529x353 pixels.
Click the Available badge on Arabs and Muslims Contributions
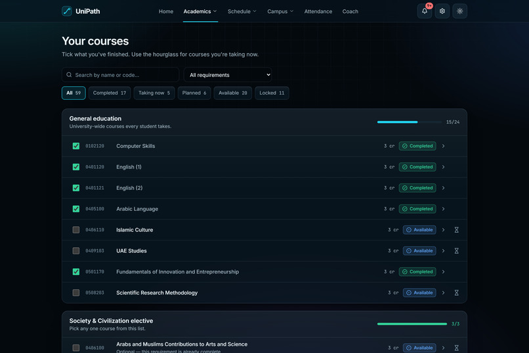point(419,348)
